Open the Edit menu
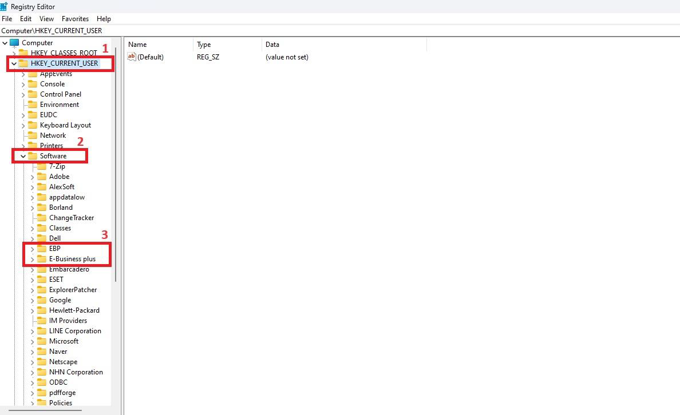Viewport: 680px width, 415px height. pos(26,19)
